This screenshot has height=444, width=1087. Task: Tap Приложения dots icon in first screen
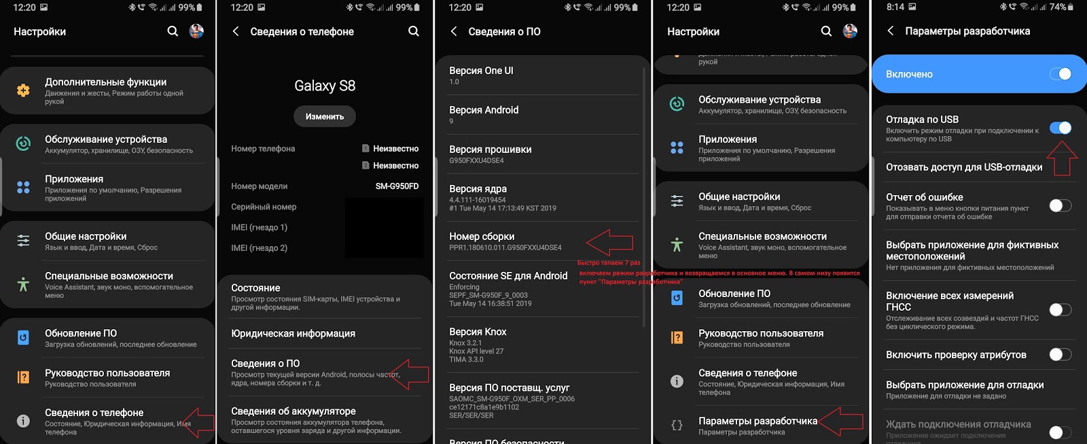click(x=23, y=187)
